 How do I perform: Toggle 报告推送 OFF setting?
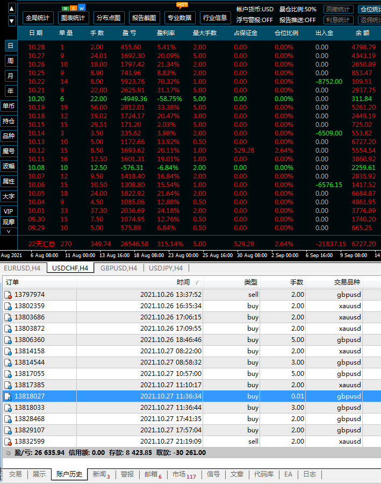[x=297, y=20]
